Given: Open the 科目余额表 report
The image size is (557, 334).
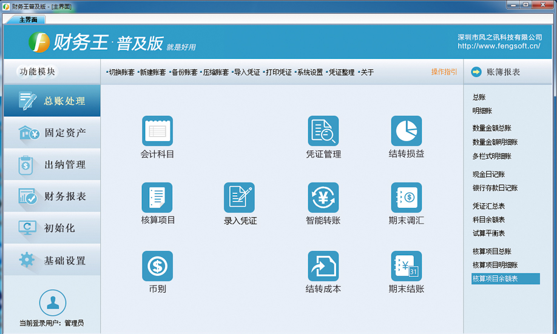Looking at the screenshot, I should click(488, 219).
